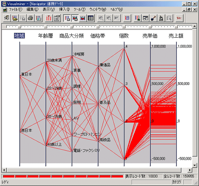Click the grayed save data toolbar icon
The image size is (199, 186).
pos(23,18)
